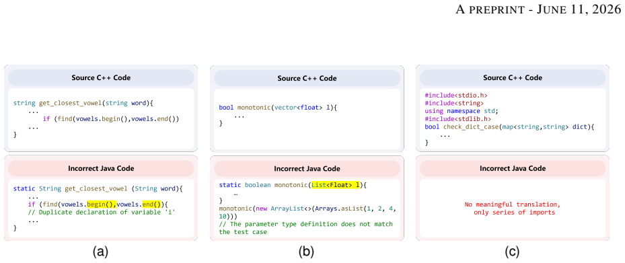Select line '#include<stdlib.h>'
The image size is (625, 263).
click(x=457, y=119)
